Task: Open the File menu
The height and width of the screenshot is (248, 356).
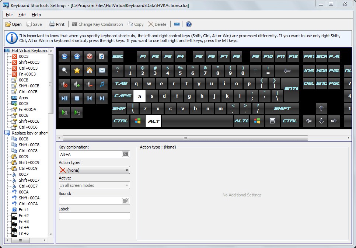Action: point(9,15)
